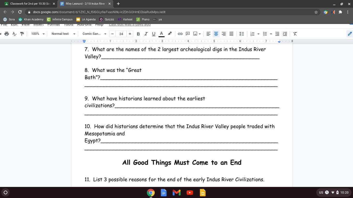This screenshot has width=353, height=198.
Task: Open the text color picker
Action: (x=162, y=34)
